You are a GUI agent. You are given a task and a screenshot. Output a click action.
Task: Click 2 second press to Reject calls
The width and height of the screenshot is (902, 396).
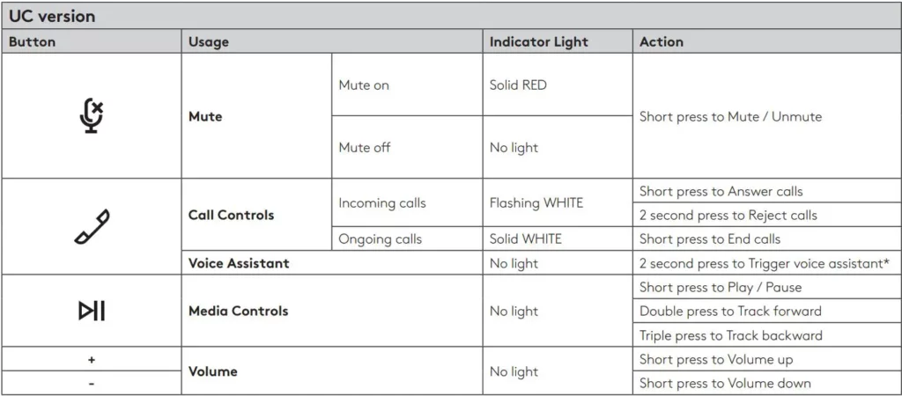[728, 216]
